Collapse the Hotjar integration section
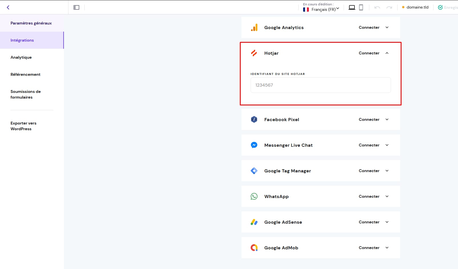Viewport: 458px width, 269px height. [387, 53]
